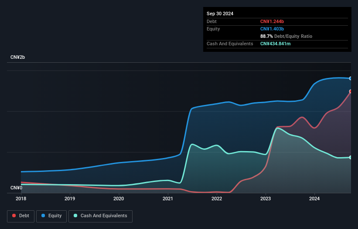358x229 pixels.
Task: Toggle the Equity legend button
Action: point(51,216)
